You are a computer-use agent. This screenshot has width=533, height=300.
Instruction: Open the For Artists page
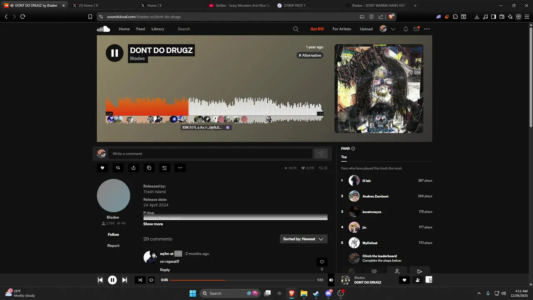point(342,29)
